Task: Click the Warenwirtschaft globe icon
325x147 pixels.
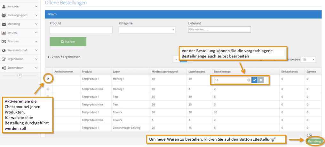Action: tap(4, 50)
